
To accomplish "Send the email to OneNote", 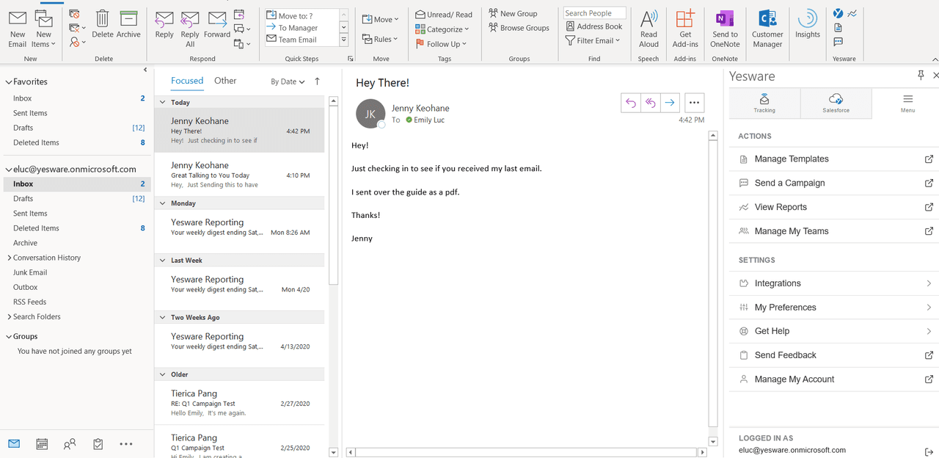I will click(x=725, y=29).
